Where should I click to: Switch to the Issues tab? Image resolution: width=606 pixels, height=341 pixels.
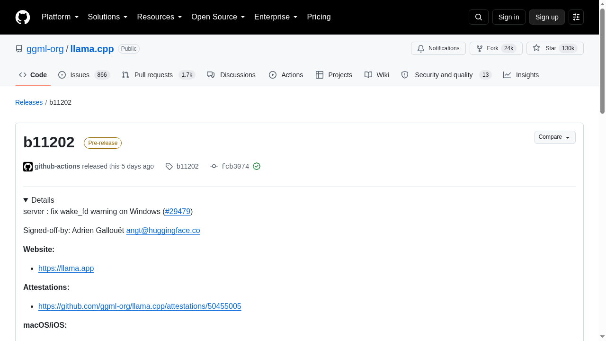click(x=84, y=75)
